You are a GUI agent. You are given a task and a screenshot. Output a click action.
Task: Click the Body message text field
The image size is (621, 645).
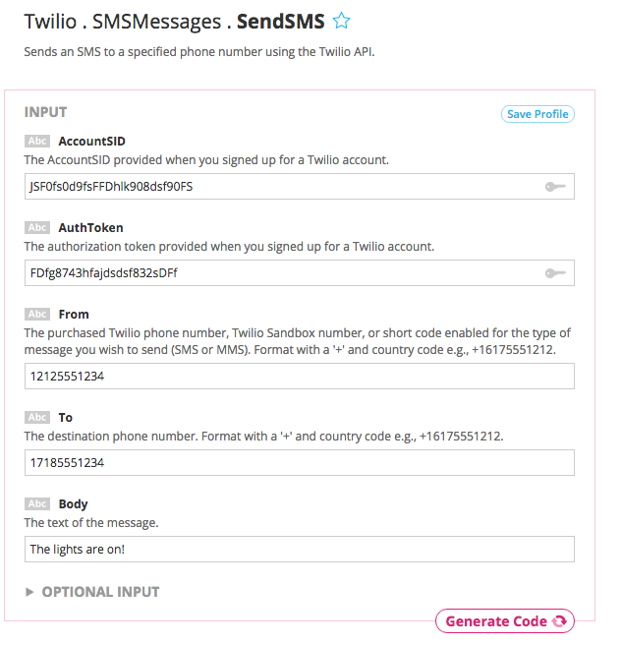(299, 550)
